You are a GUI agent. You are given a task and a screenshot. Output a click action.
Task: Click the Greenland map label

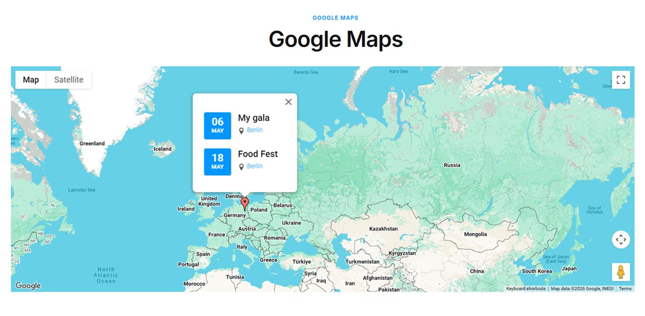click(x=92, y=143)
